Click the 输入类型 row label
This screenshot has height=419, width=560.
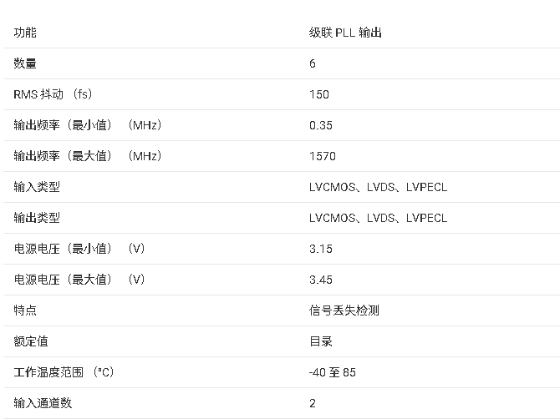pyautogui.click(x=37, y=187)
